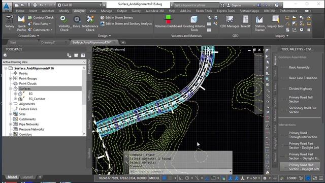
Task: Open the Volumes Dashboard
Action: [168, 21]
